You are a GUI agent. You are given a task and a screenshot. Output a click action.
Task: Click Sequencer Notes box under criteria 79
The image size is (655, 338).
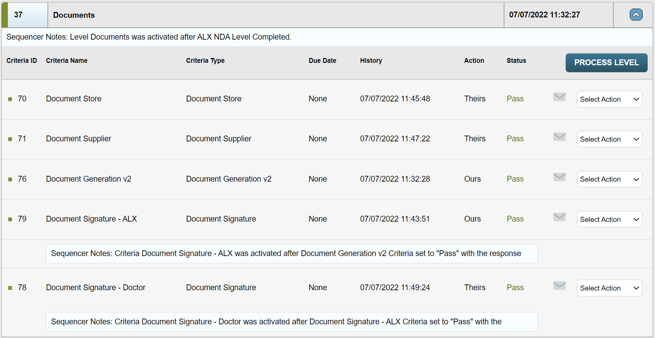(292, 254)
